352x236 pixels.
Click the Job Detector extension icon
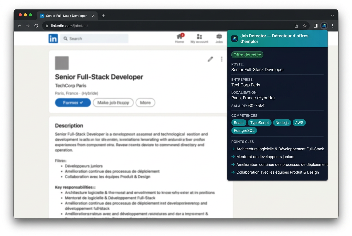324,26
